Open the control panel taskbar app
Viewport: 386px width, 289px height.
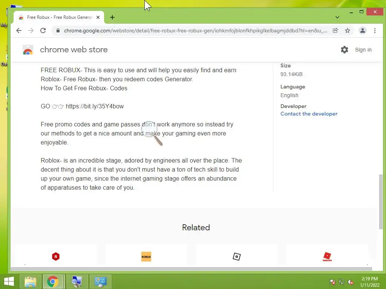click(x=100, y=281)
